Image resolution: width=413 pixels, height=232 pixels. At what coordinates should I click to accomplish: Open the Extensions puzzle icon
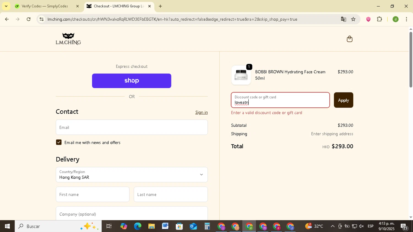pyautogui.click(x=380, y=19)
